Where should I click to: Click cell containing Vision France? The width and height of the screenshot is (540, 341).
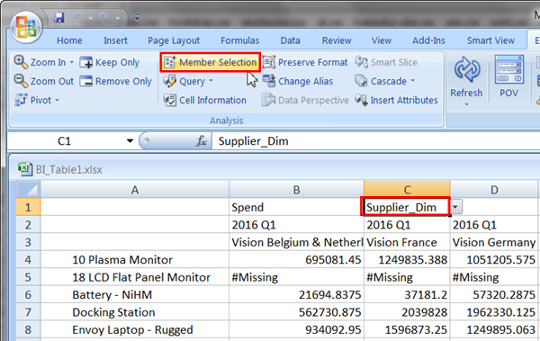[407, 242]
